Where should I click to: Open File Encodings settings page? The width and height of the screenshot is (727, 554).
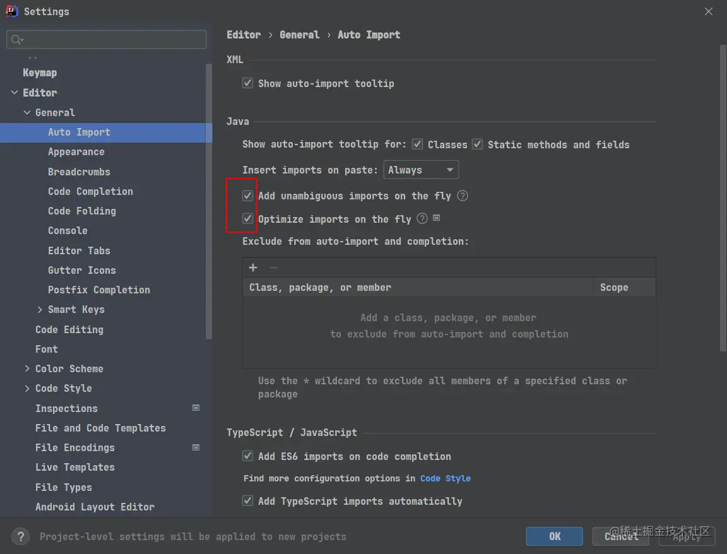tap(74, 448)
